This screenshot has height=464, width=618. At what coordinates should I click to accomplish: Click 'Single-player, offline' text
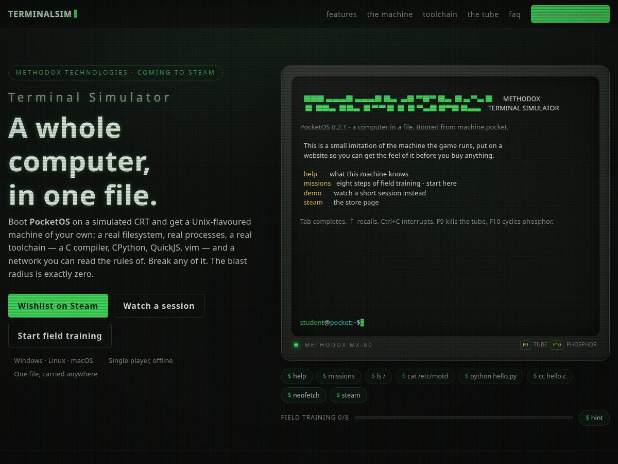[x=141, y=361]
